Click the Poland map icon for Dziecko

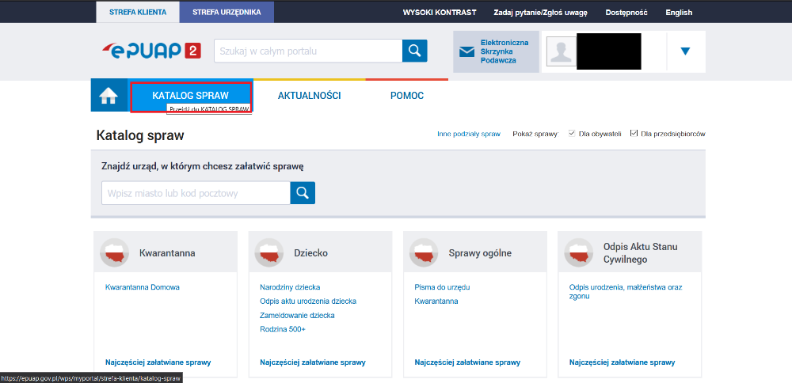[x=270, y=253]
